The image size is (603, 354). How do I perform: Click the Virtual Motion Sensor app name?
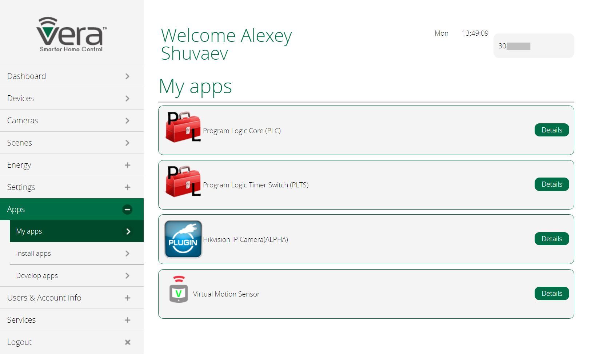coord(226,294)
